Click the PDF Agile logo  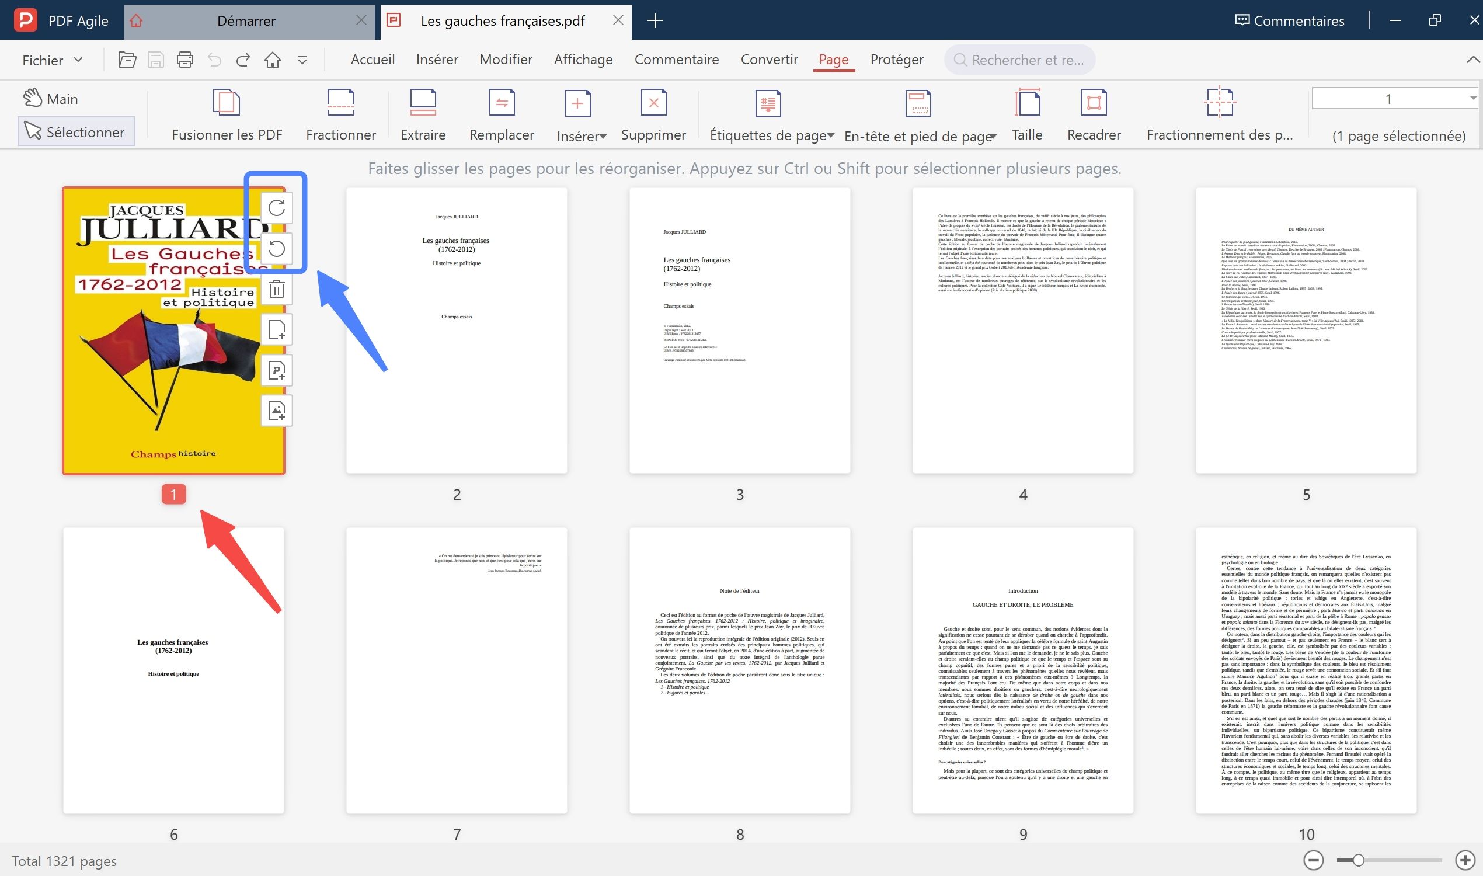pos(25,20)
